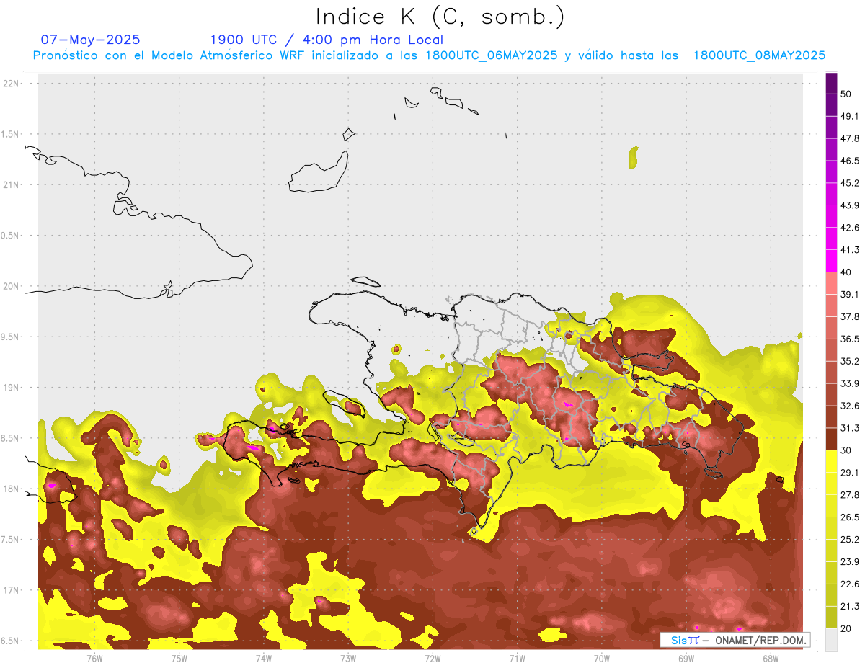Image resolution: width=865 pixels, height=668 pixels.
Task: Click the "22.6" color scale label
Action: click(x=850, y=584)
